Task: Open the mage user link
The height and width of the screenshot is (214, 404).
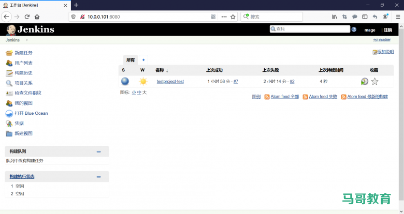Action: pyautogui.click(x=370, y=30)
